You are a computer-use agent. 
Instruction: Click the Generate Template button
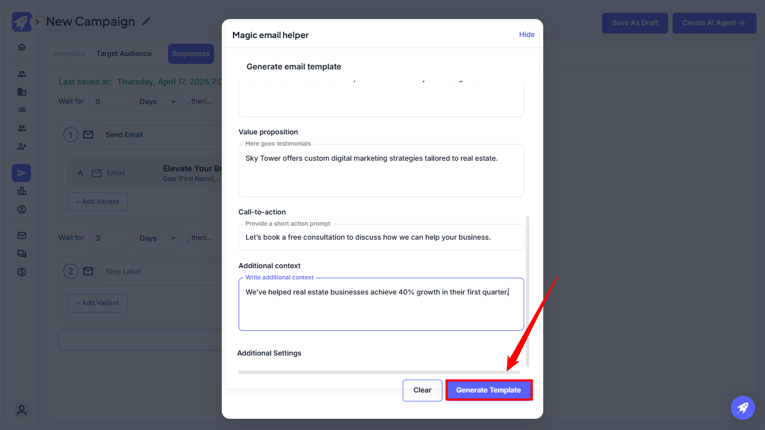[488, 390]
